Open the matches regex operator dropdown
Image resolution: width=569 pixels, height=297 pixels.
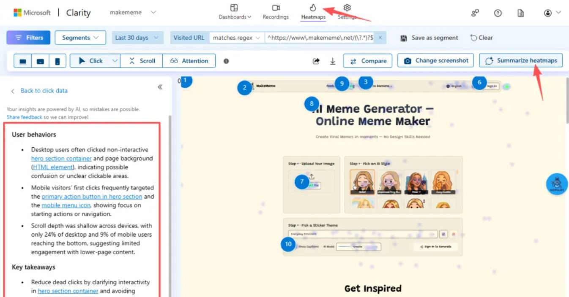click(237, 38)
